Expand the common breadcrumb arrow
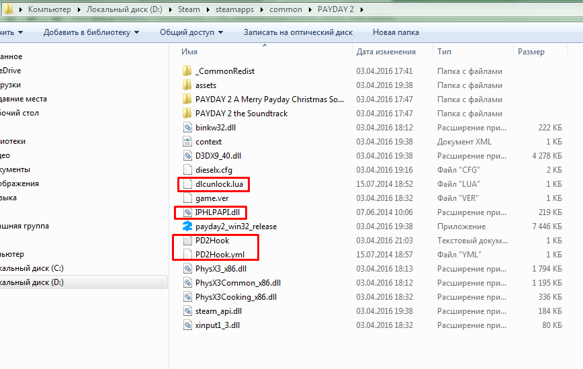Viewport: 583px width, 369px height. coord(310,9)
